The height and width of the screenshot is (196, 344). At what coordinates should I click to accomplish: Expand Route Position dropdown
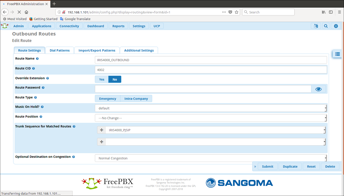tap(211, 118)
